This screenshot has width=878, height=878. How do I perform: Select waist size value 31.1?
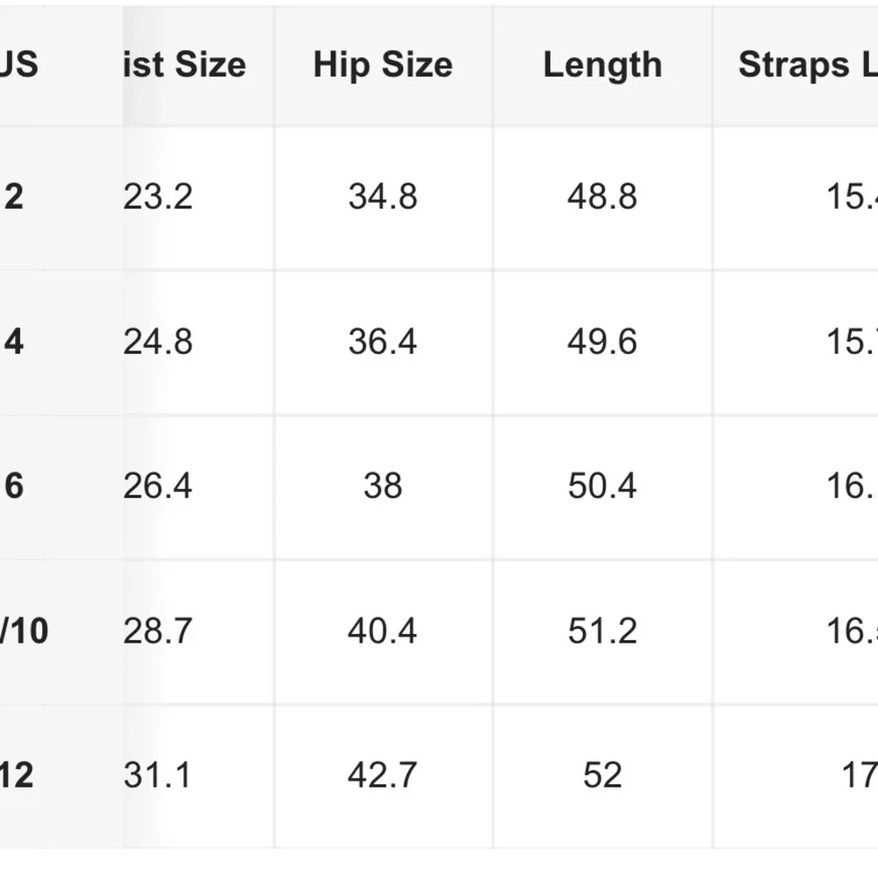tap(158, 775)
